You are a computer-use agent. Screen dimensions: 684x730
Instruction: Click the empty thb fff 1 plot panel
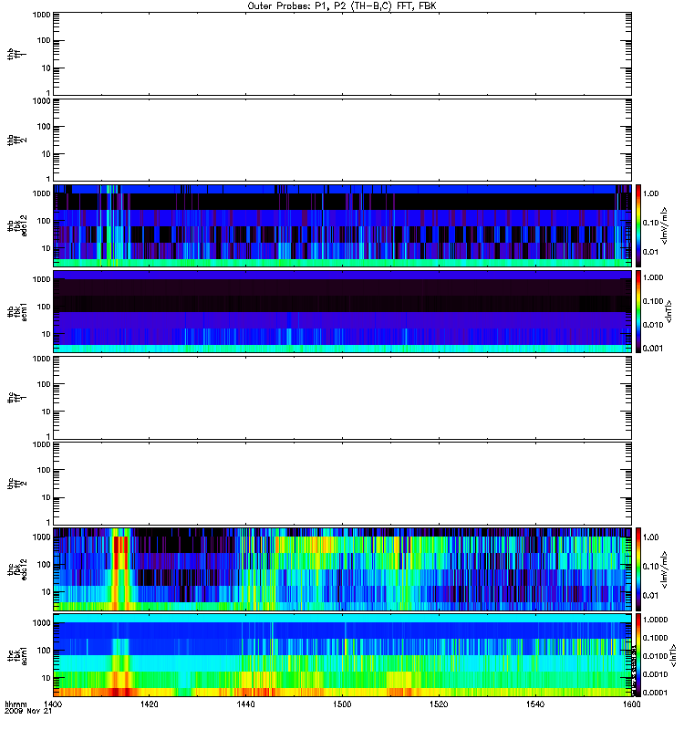[342, 54]
